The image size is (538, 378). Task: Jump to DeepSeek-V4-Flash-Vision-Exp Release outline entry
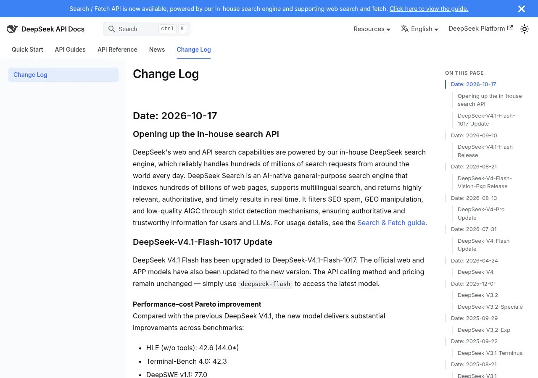(x=485, y=182)
